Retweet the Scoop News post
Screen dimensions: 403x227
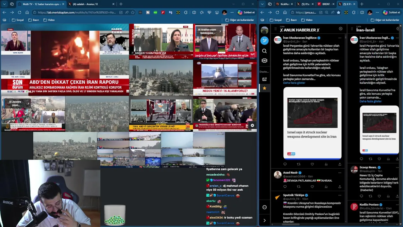click(370, 196)
